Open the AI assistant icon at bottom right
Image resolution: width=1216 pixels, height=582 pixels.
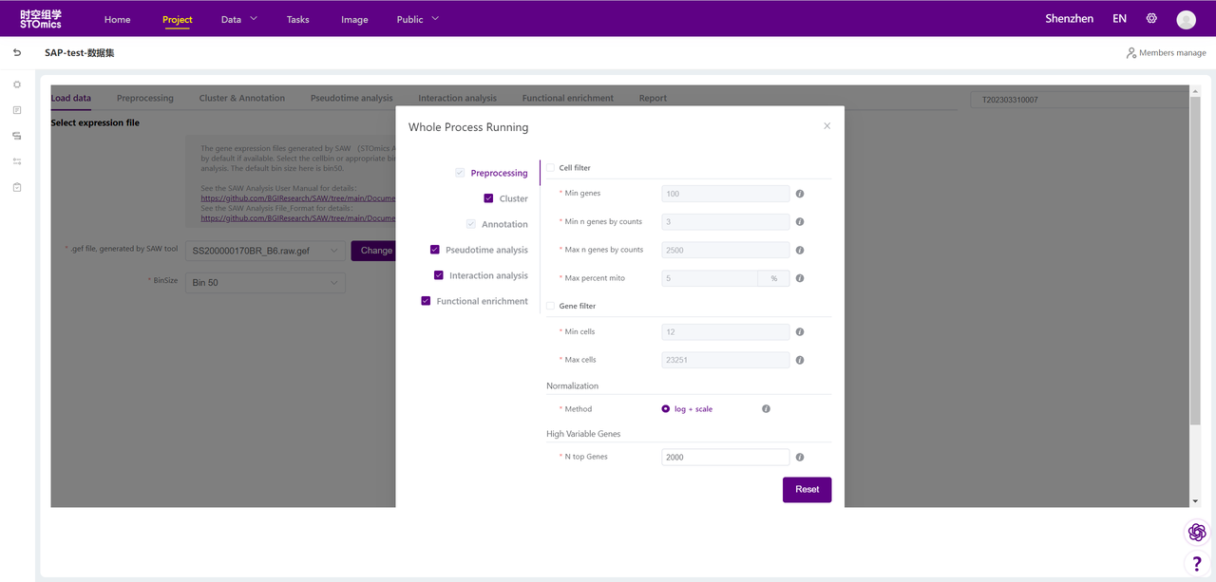(1197, 533)
